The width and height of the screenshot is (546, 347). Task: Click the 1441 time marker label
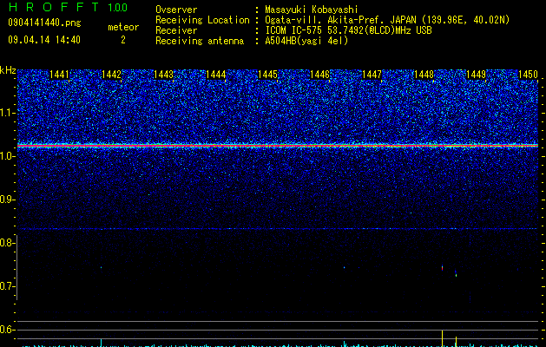tap(59, 75)
